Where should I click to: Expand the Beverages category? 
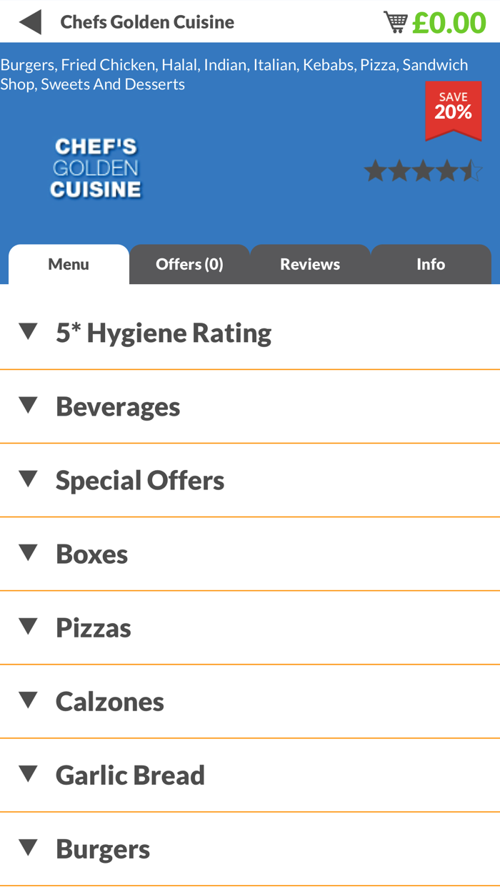(x=118, y=406)
